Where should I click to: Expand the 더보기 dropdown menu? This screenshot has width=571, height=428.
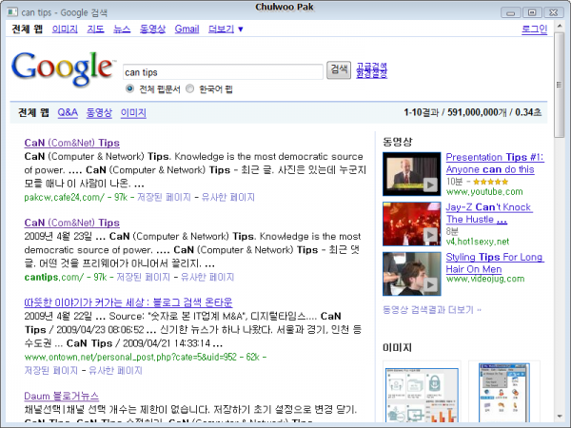[x=226, y=29]
